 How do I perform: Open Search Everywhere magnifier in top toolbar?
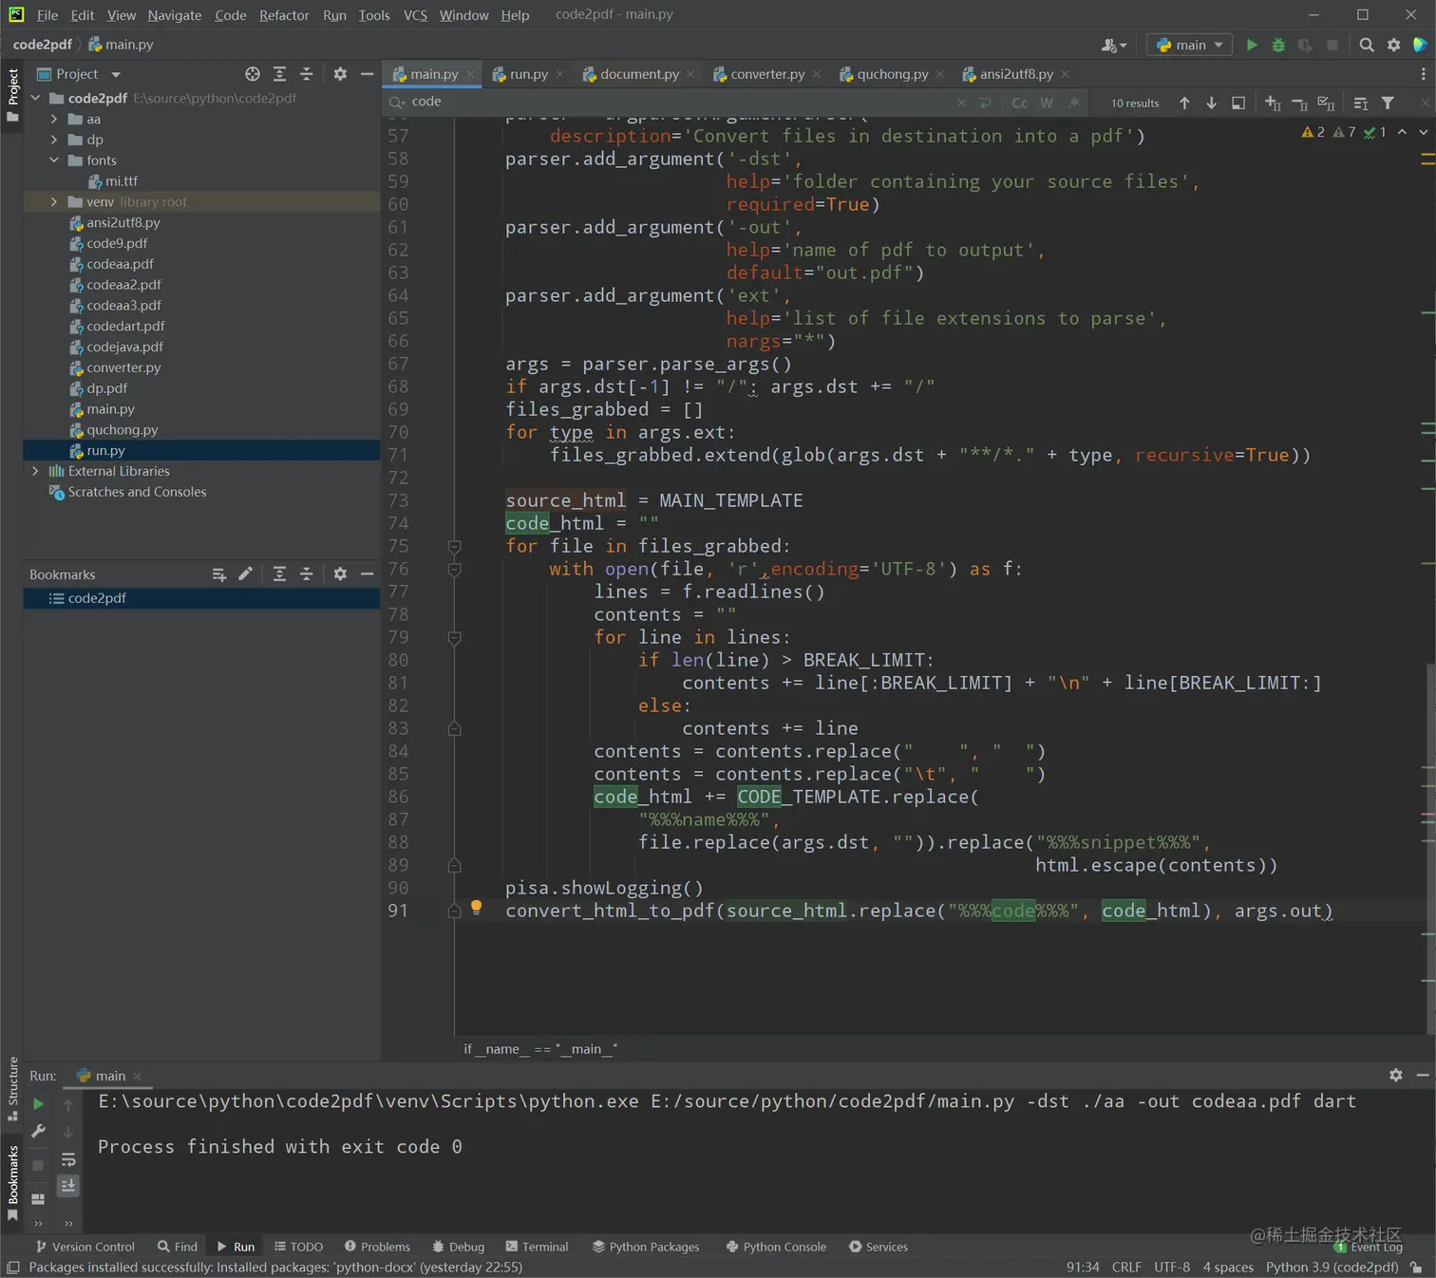click(x=1366, y=45)
